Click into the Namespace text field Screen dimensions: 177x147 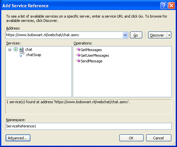[89, 126]
